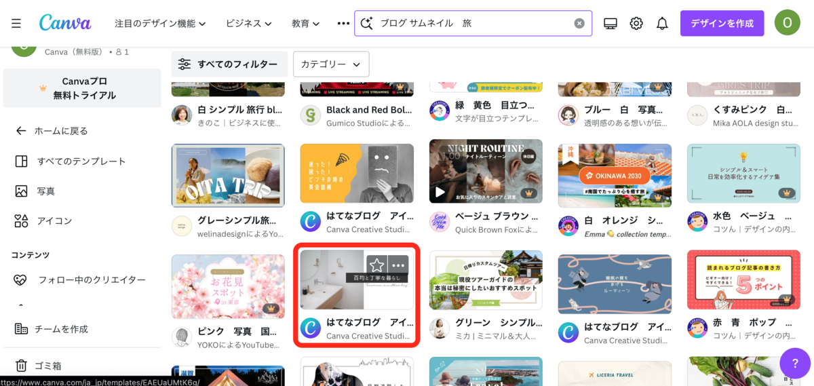
Task: Open the 注目のデザイン機能 menu
Action: 160,23
